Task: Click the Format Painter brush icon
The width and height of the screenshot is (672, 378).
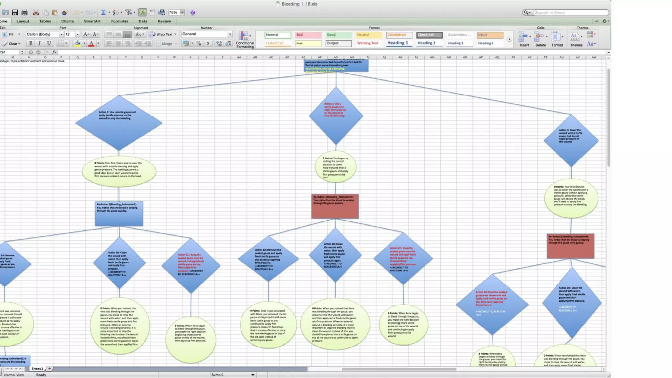Action: coord(65,12)
